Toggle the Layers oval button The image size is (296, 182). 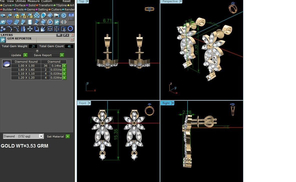click(x=59, y=35)
